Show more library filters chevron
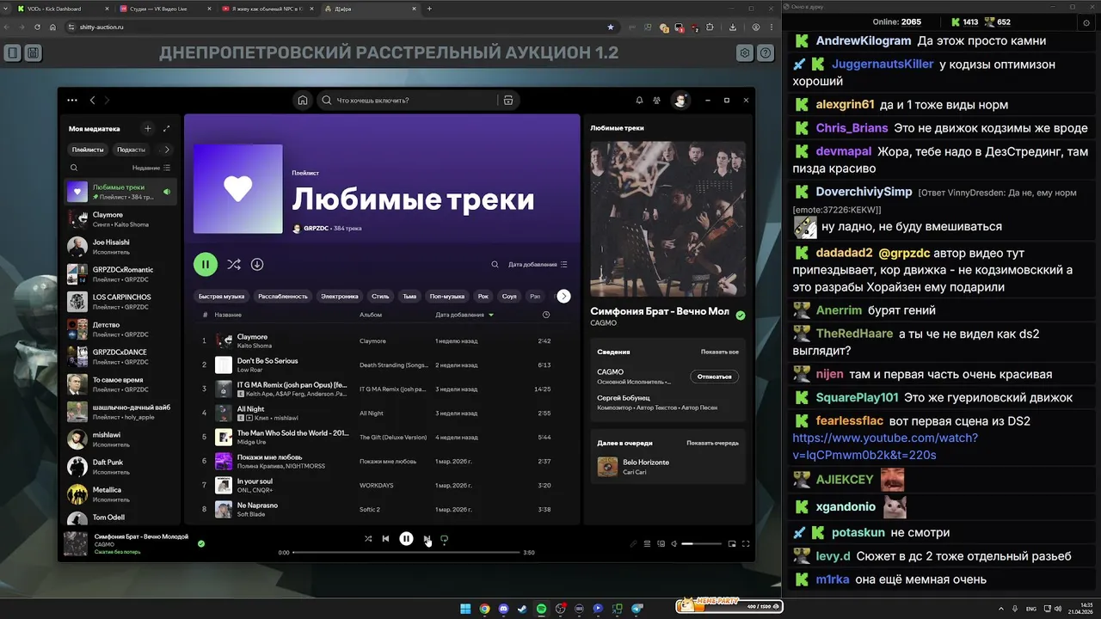The image size is (1101, 619). [167, 150]
